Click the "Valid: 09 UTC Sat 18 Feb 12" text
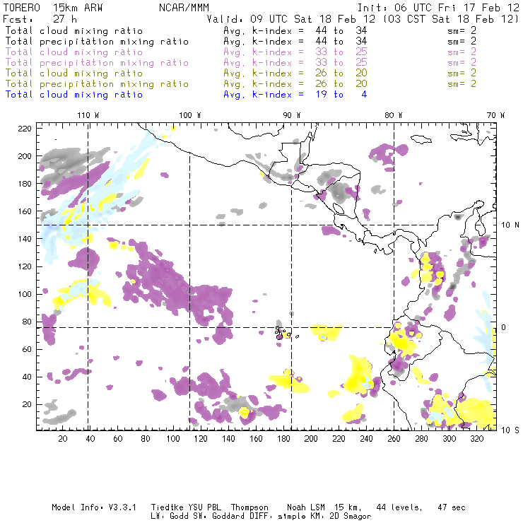Viewport: 523px width, 523px height. pos(291,19)
